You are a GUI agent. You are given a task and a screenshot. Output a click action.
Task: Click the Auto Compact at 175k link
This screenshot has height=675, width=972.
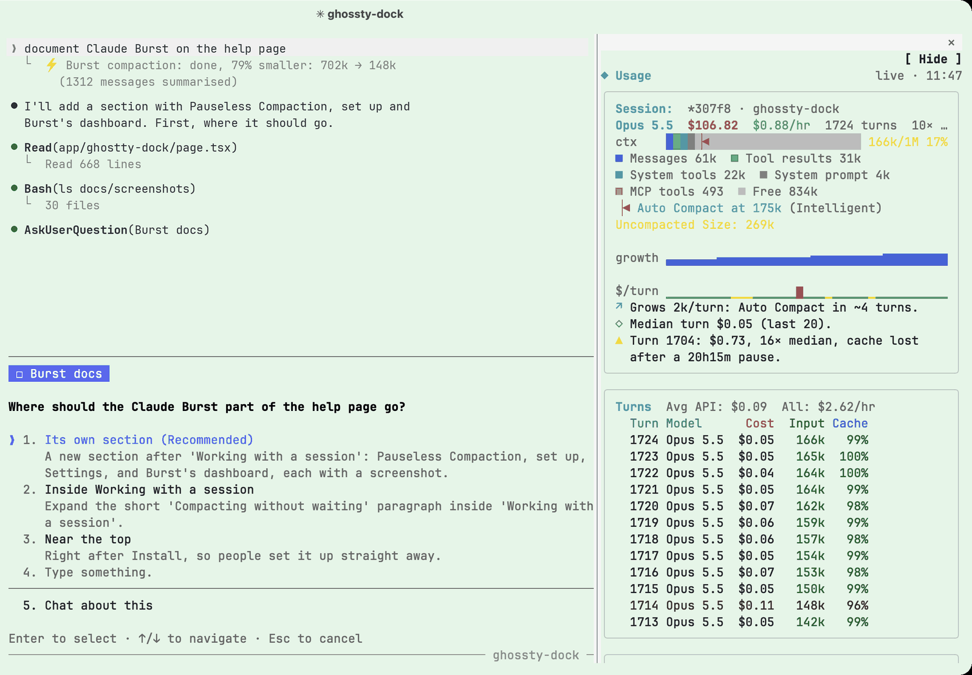(x=709, y=208)
